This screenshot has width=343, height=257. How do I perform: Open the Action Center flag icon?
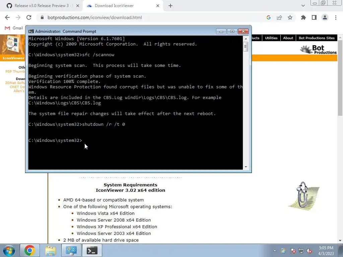coord(293,251)
